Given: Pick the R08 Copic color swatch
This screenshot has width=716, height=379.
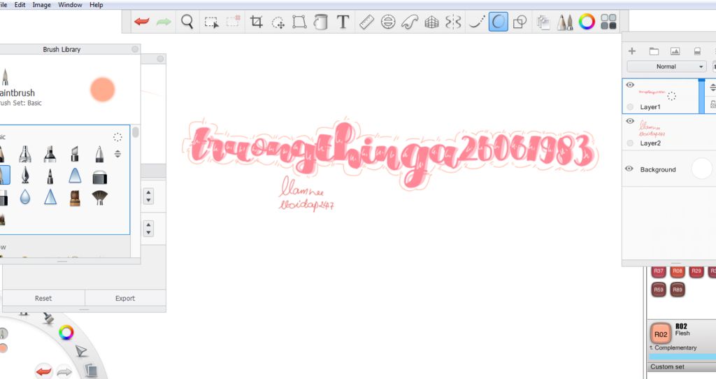Looking at the screenshot, I should [677, 271].
